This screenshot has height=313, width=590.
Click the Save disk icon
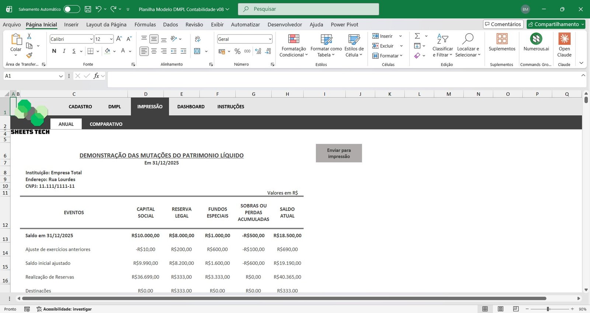click(88, 9)
